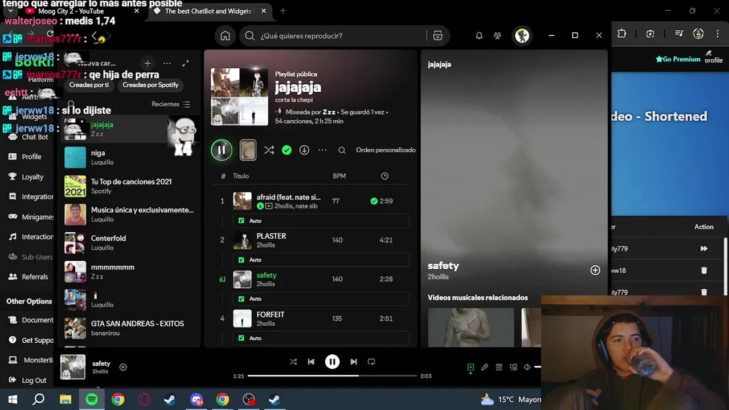The height and width of the screenshot is (410, 729).
Task: Toggle Auto checkbox under afraid track
Action: (241, 221)
